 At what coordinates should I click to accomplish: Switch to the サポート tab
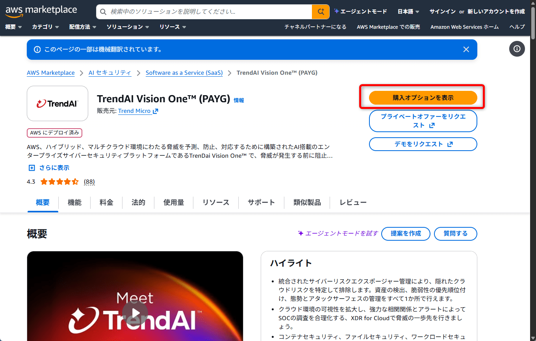[x=261, y=203]
